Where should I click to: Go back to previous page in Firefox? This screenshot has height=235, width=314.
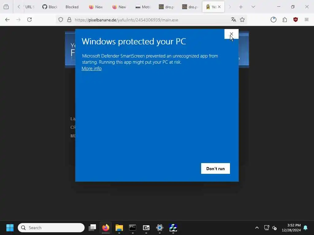pos(7,20)
